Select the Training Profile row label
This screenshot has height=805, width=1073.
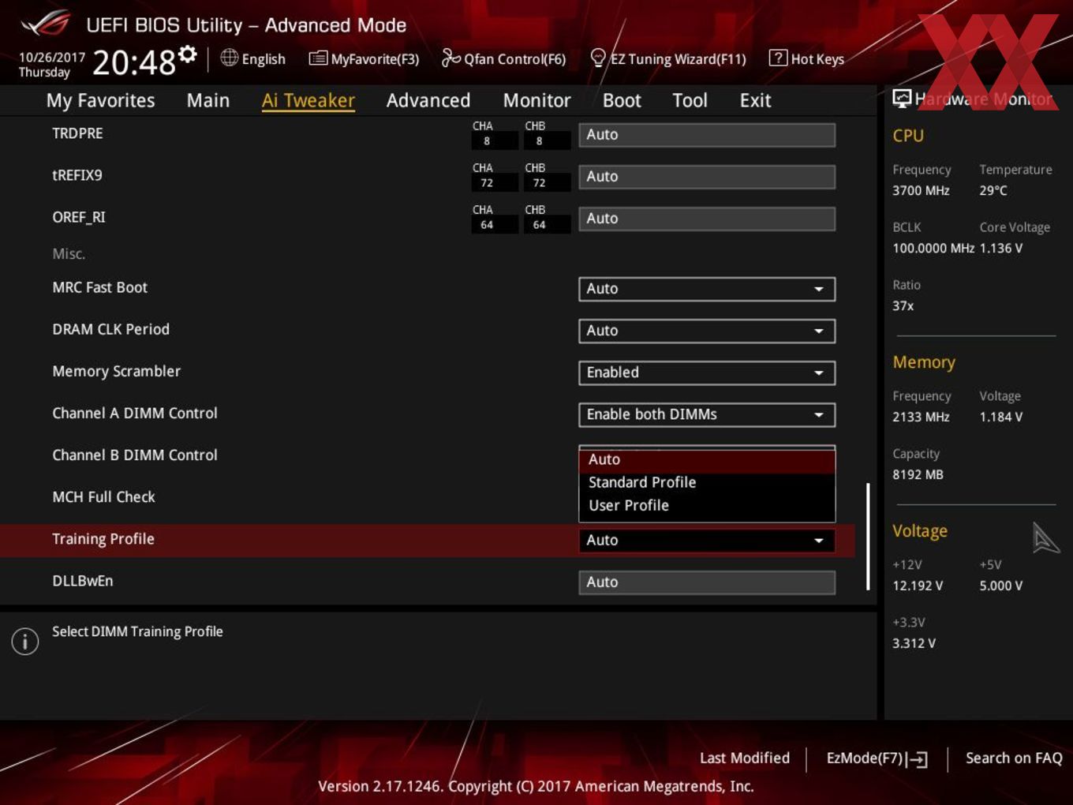(103, 539)
